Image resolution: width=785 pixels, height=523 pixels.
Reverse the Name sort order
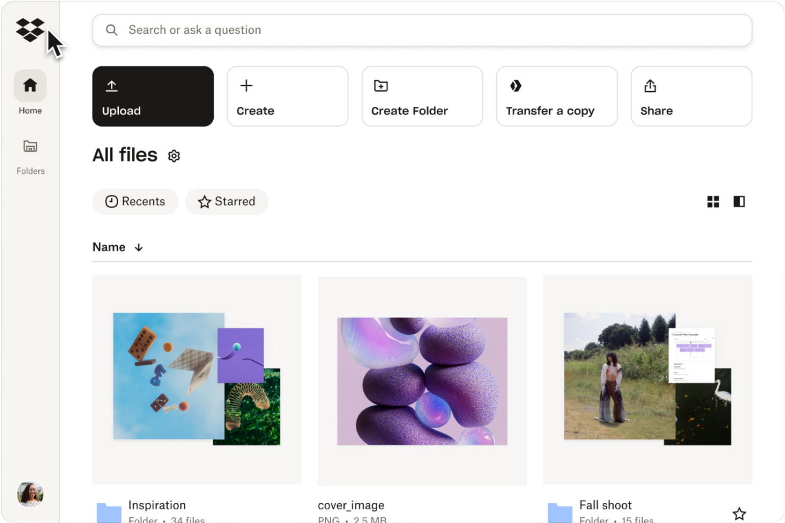click(x=138, y=247)
